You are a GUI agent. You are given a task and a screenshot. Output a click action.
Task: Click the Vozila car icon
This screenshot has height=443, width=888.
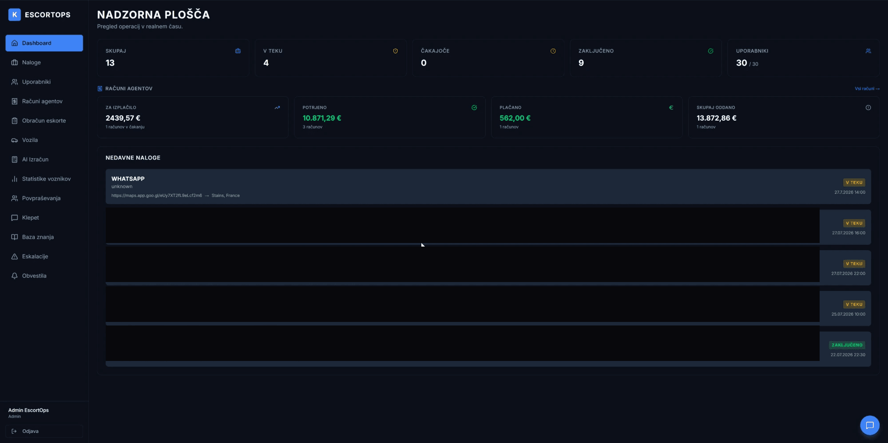pyautogui.click(x=15, y=140)
